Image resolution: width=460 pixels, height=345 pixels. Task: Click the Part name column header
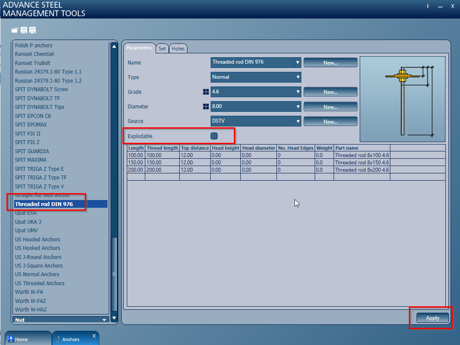pyautogui.click(x=362, y=148)
